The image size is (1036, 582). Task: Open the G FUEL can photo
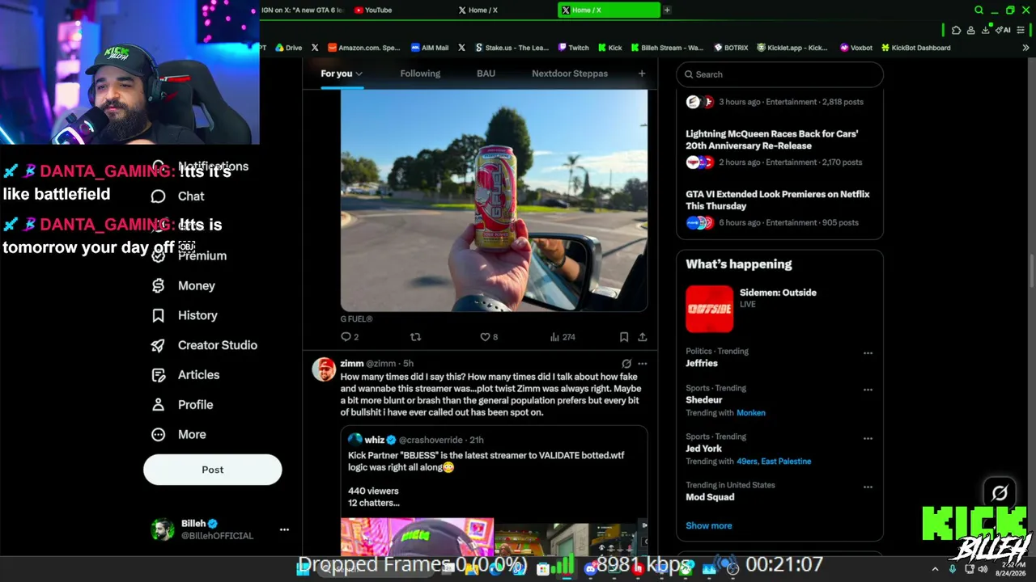[494, 200]
